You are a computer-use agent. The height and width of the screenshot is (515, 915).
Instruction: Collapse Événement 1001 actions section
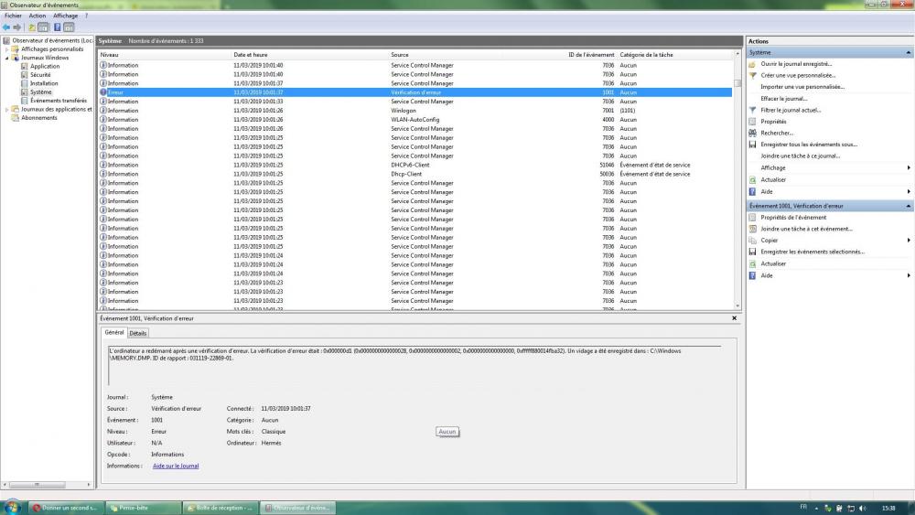tap(908, 206)
